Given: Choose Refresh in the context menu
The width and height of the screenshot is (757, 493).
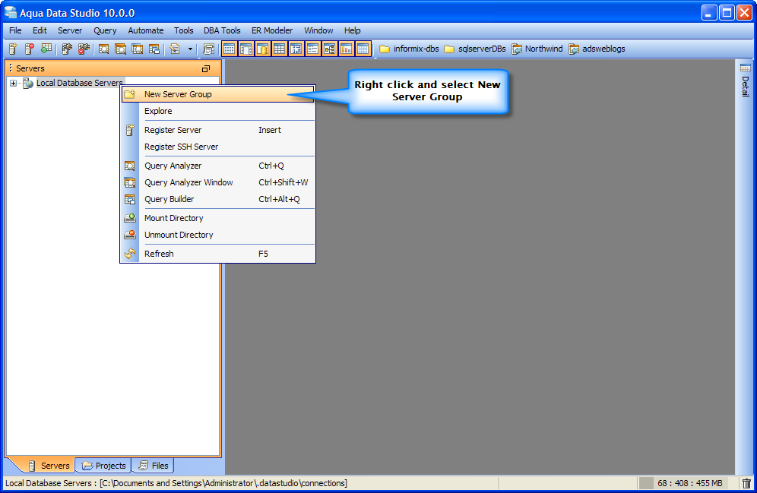Looking at the screenshot, I should coord(217,254).
